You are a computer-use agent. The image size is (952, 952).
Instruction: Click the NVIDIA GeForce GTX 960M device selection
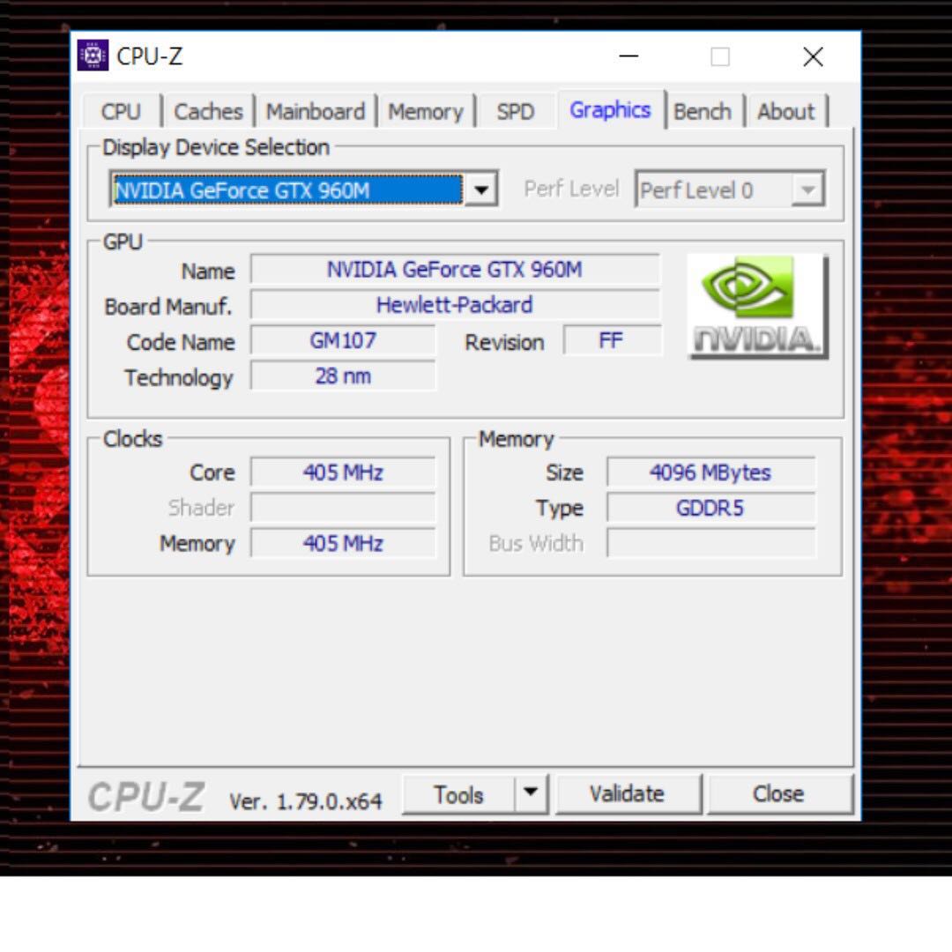point(287,190)
